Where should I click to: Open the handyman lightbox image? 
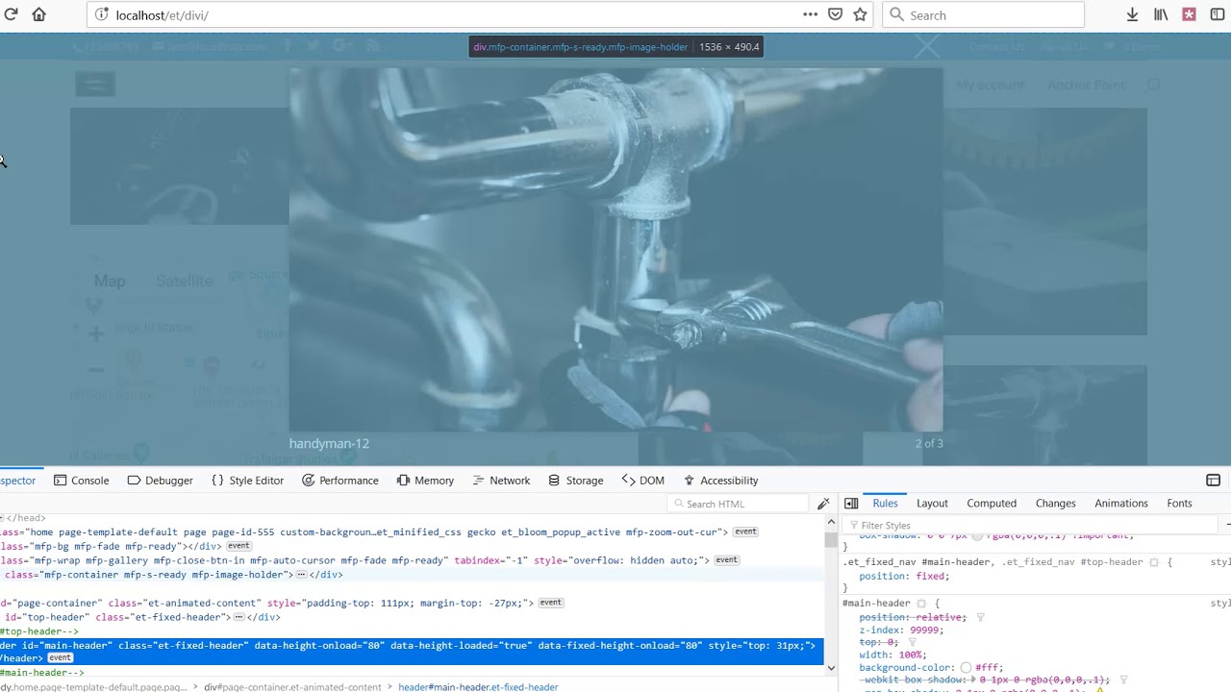(x=615, y=250)
